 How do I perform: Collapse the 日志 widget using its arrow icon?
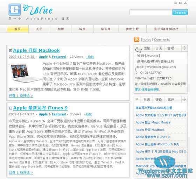point(137,100)
